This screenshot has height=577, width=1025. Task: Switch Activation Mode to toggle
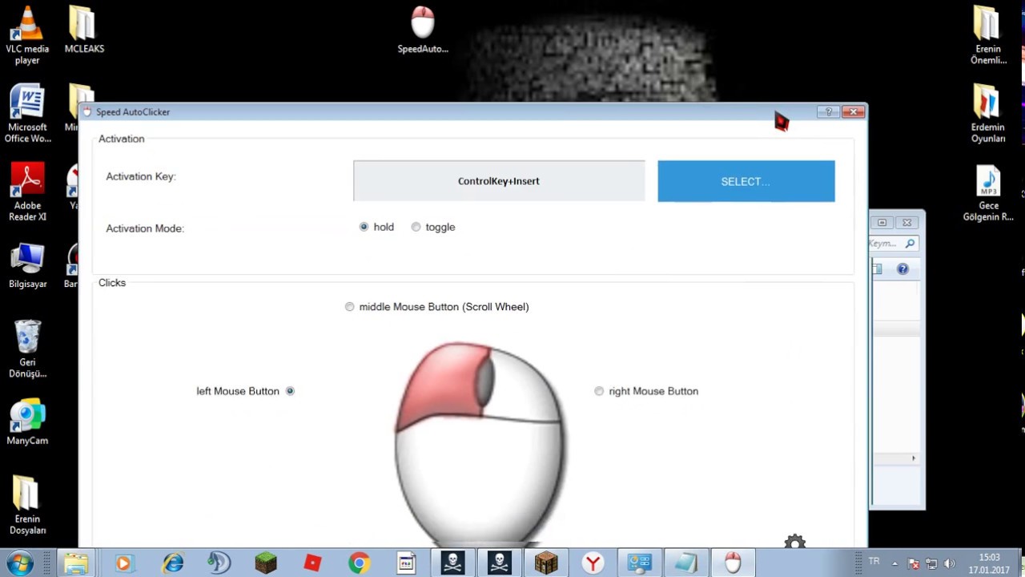pos(416,227)
